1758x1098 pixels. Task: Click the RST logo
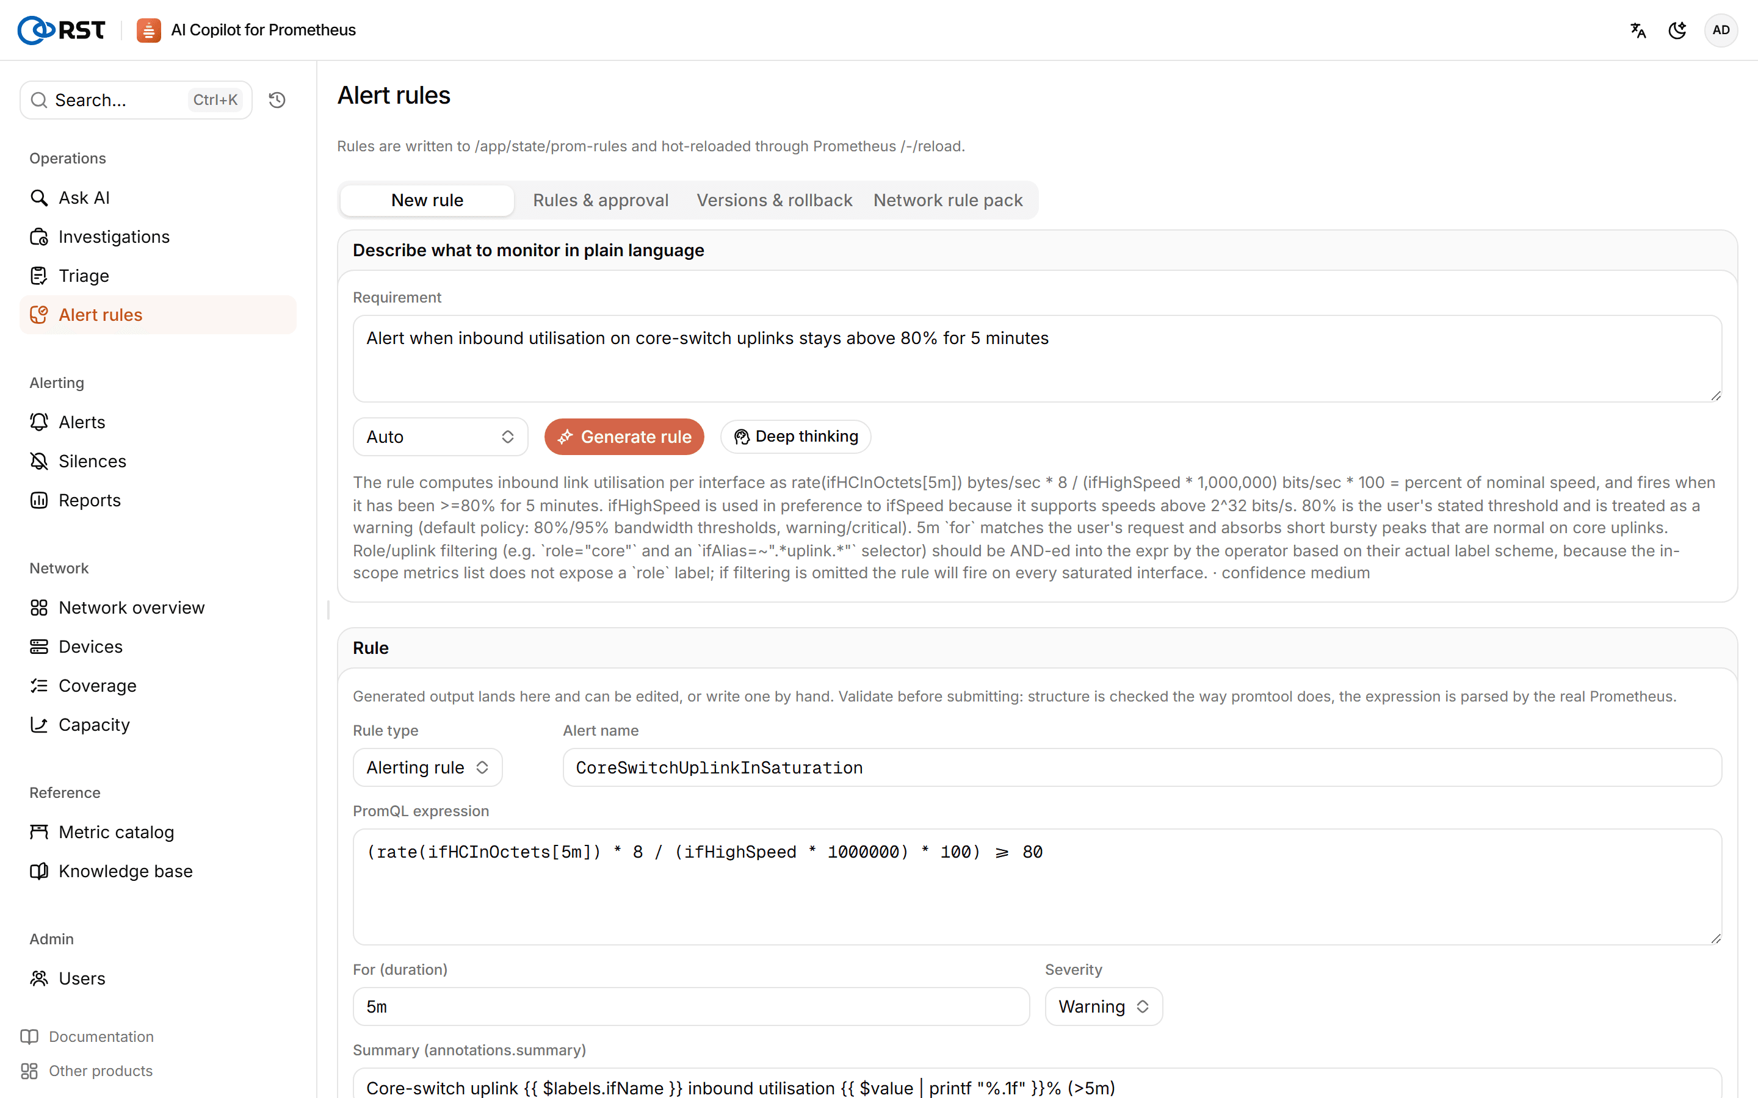point(62,30)
